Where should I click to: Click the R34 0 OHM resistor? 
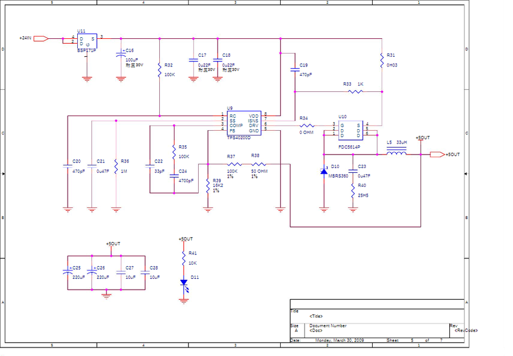click(306, 125)
